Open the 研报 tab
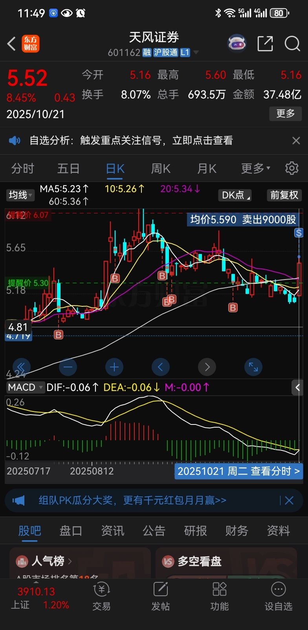308x630 pixels. click(x=195, y=531)
